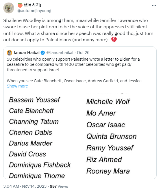Image resolution: width=159 pixels, height=190 pixels.
Task: Click the peach emoji in display name
Action: click(x=20, y=5)
